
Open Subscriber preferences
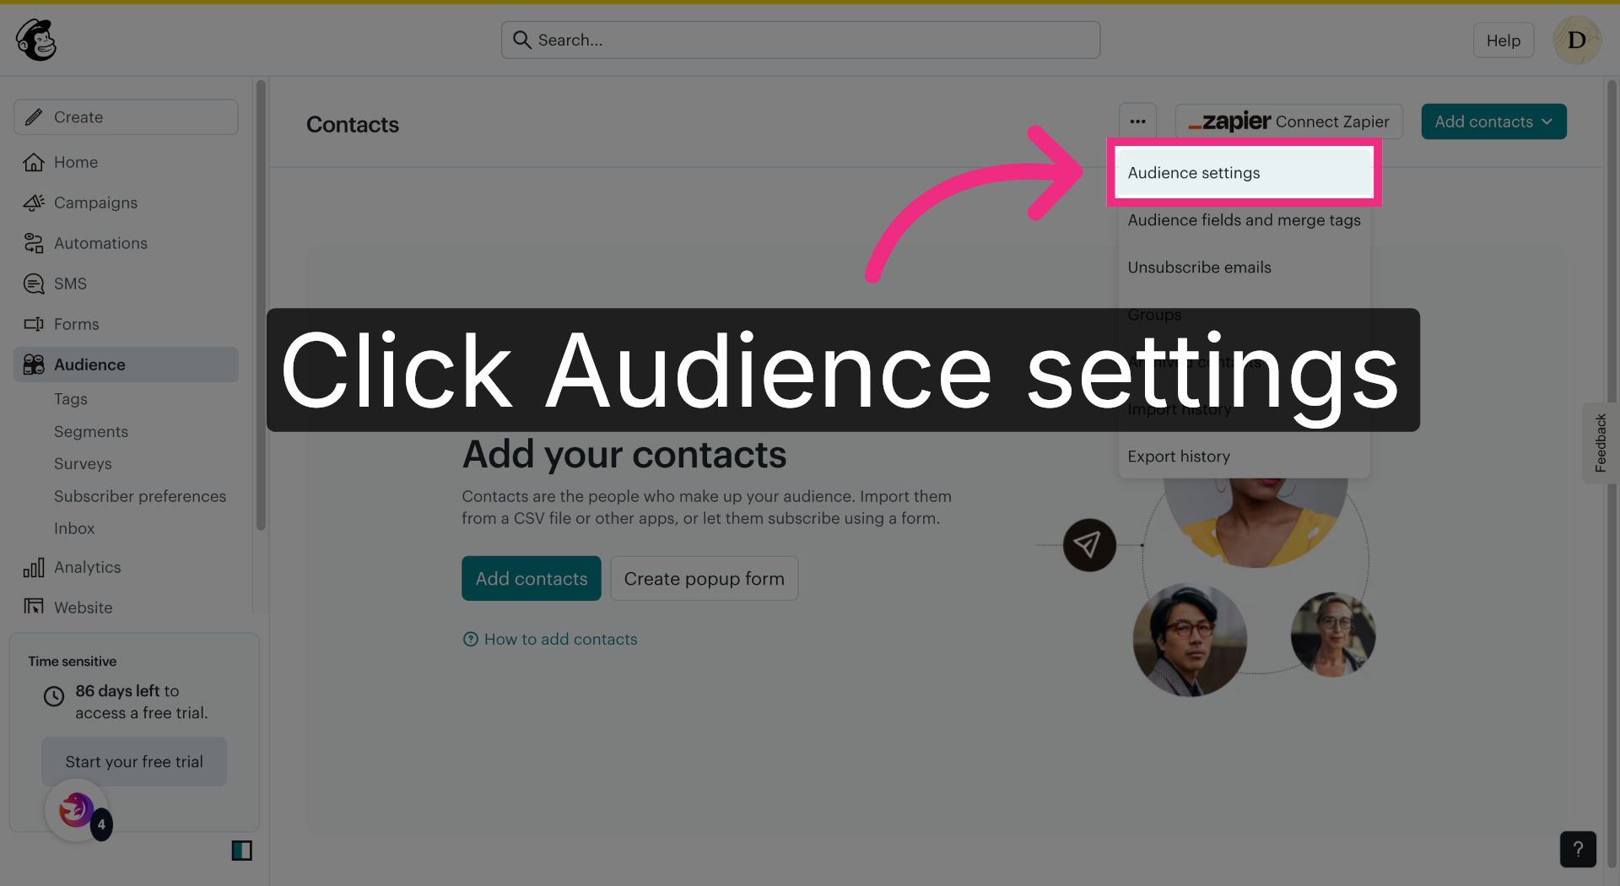[x=140, y=496]
